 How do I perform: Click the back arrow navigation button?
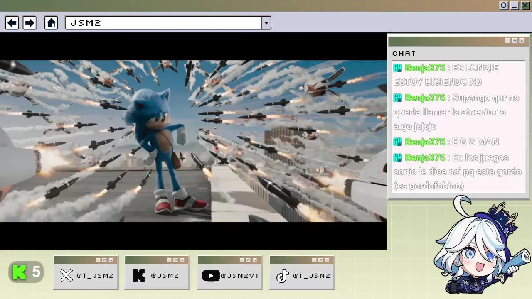pos(12,23)
